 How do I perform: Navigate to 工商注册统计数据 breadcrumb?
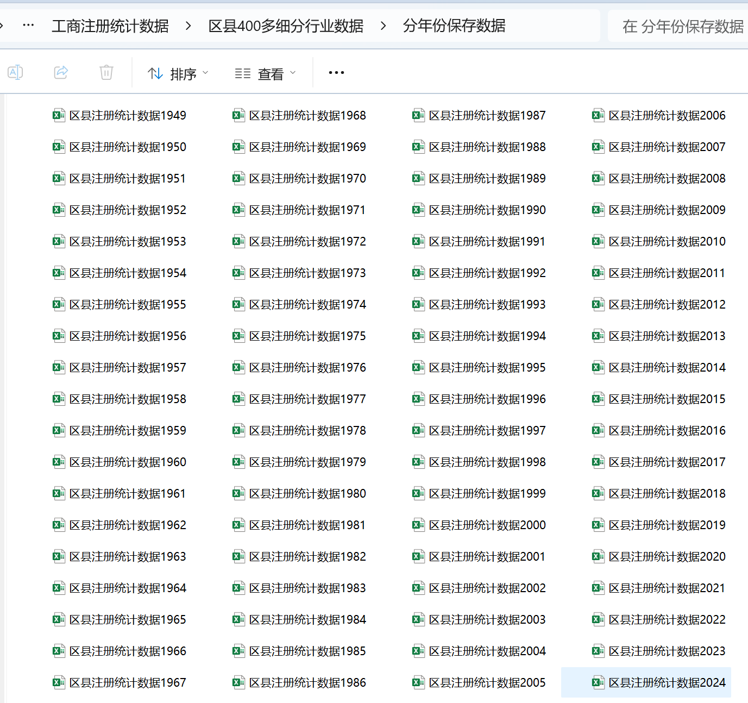[110, 26]
